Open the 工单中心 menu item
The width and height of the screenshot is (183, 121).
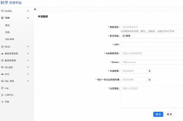9,95
